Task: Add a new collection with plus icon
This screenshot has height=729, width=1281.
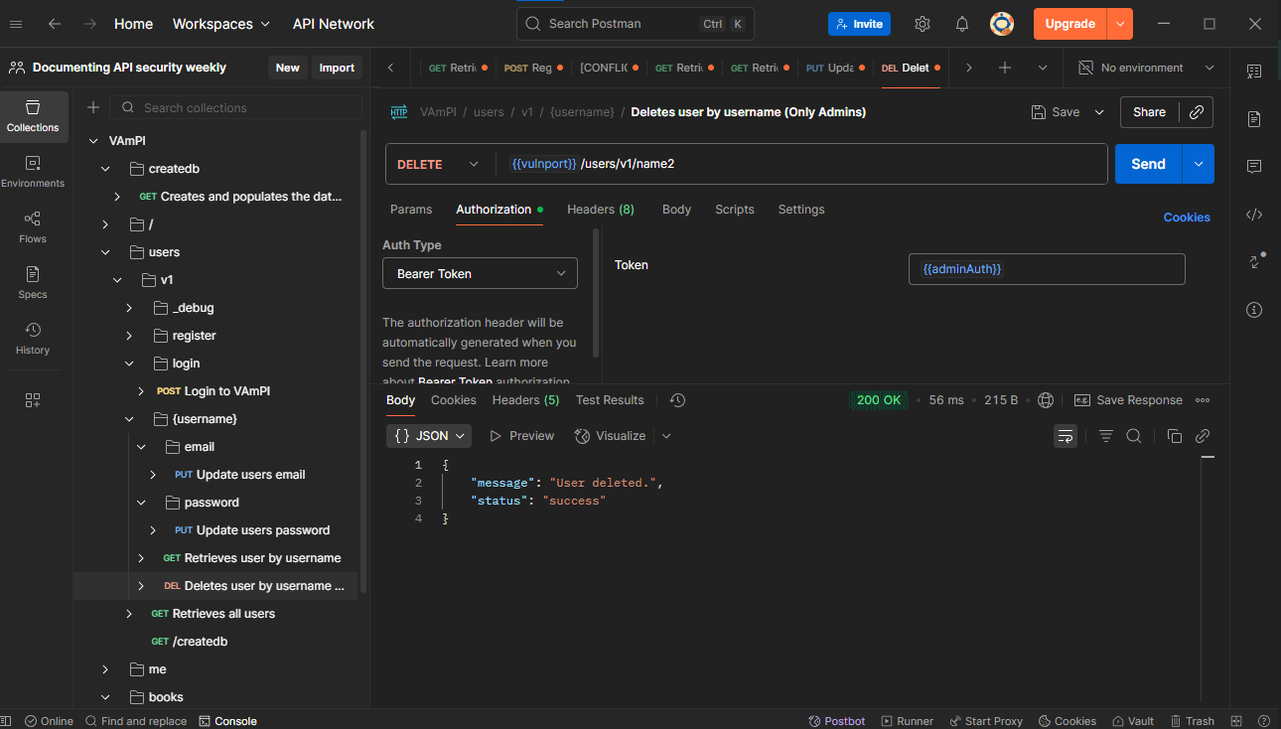Action: 93,107
